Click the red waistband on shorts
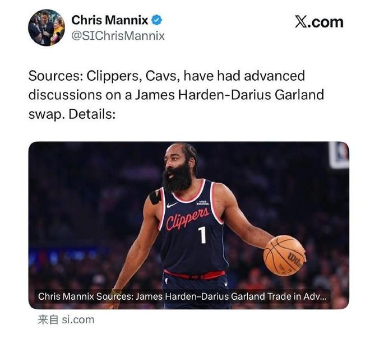Screen dimensions: 370x339 click(x=195, y=275)
